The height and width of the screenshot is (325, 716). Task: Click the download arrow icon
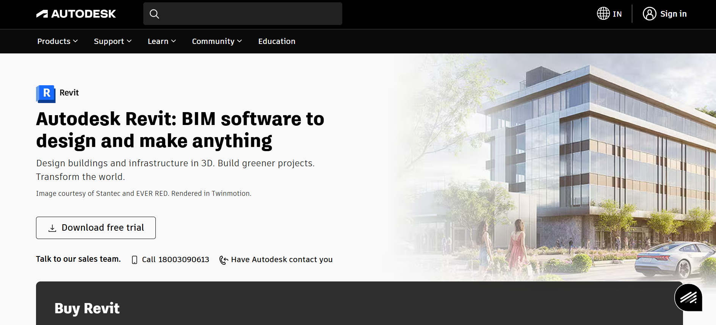coord(52,228)
